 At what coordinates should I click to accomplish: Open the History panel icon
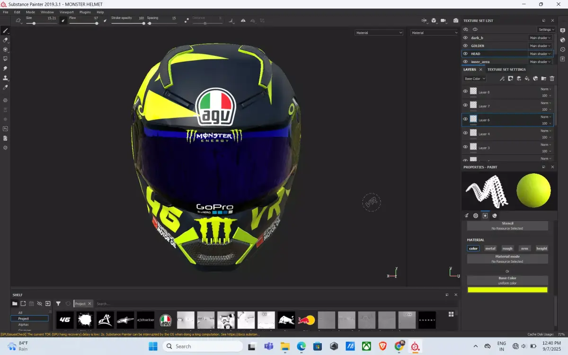coord(562,49)
